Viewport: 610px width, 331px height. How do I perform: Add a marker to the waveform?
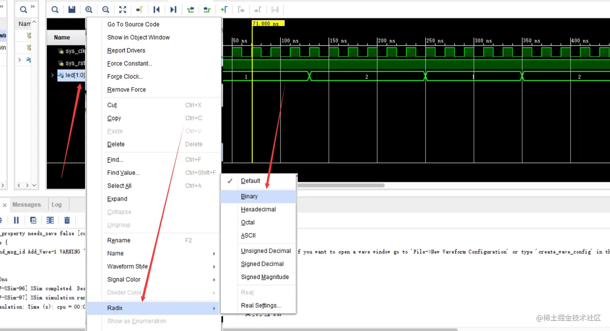point(224,10)
